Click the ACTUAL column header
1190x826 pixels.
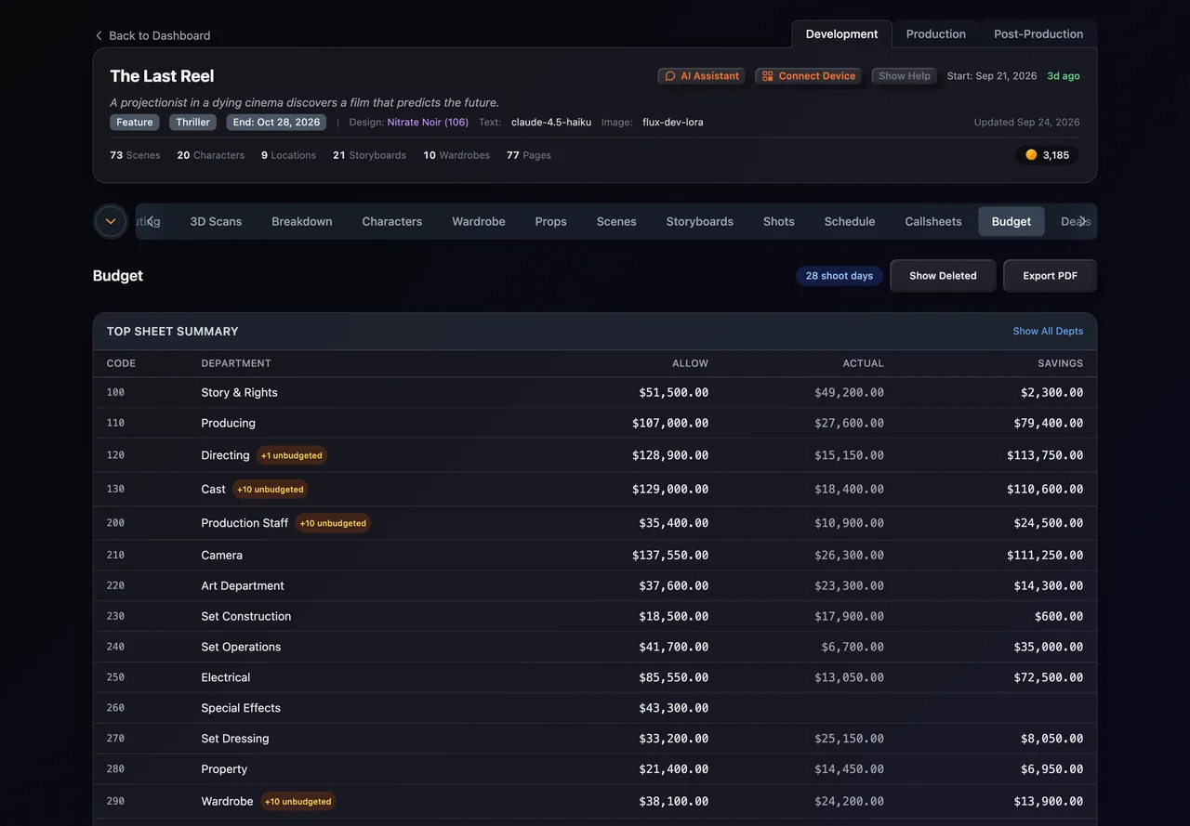863,363
